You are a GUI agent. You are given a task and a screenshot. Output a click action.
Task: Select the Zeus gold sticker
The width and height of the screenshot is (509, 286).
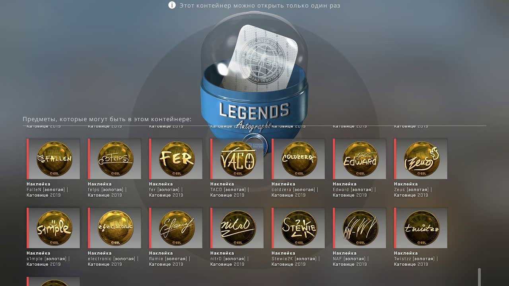pyautogui.click(x=421, y=159)
